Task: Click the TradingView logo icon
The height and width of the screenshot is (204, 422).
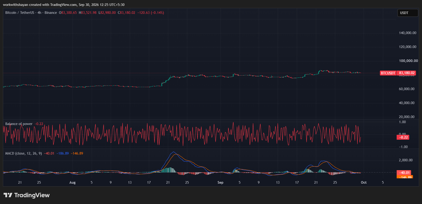Action: pos(7,195)
